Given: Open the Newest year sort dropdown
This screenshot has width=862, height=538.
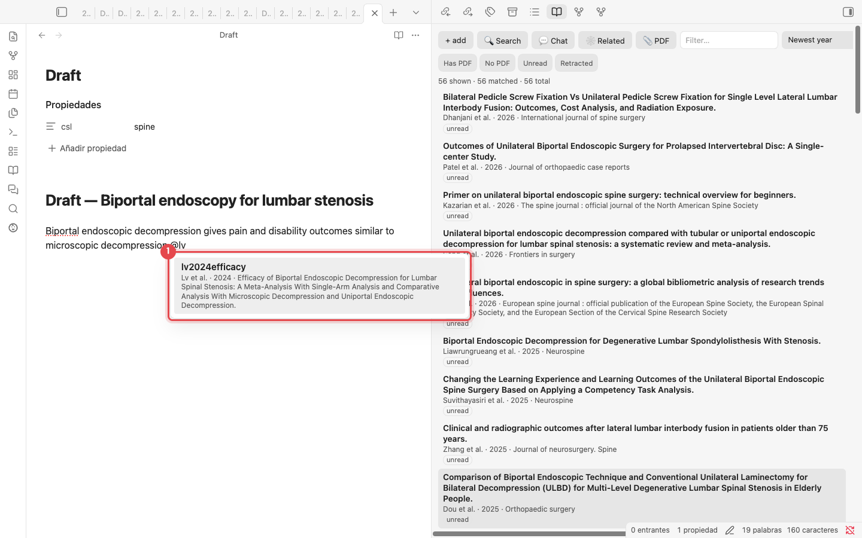Looking at the screenshot, I should 817,40.
